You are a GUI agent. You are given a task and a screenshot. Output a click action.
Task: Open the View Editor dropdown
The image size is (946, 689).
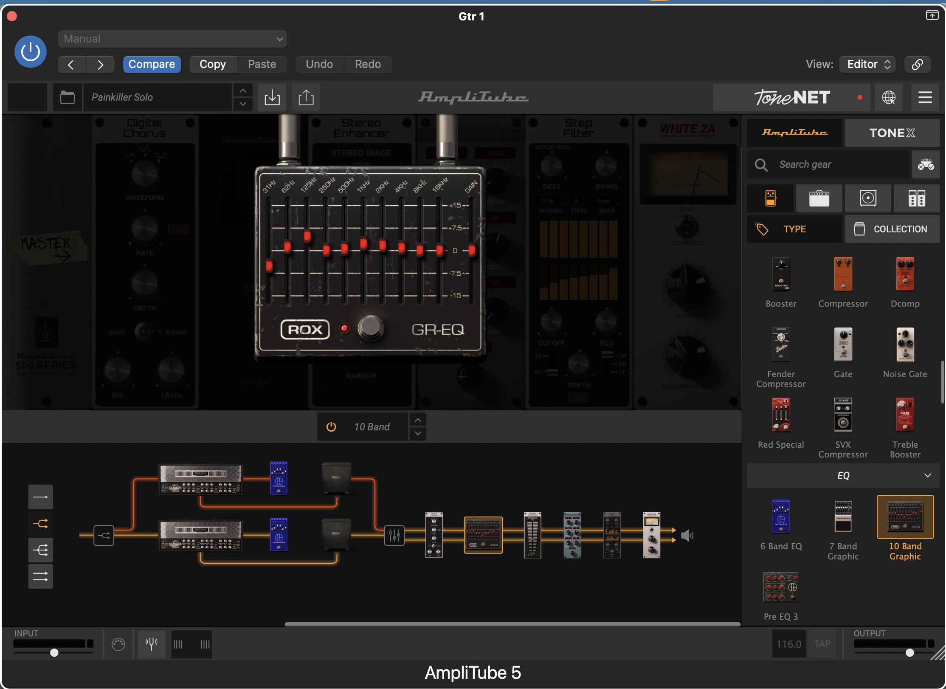click(867, 64)
